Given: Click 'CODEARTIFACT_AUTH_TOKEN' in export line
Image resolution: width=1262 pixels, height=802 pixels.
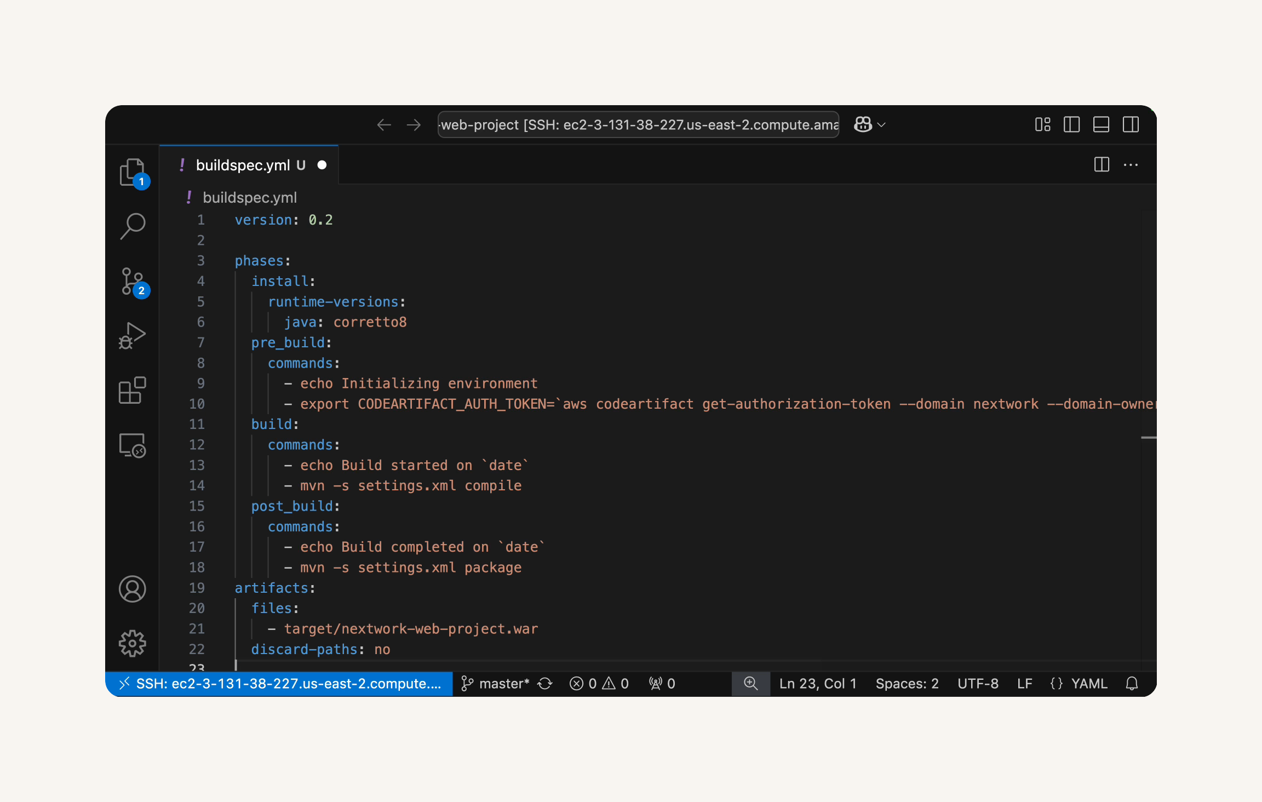Looking at the screenshot, I should tap(452, 404).
